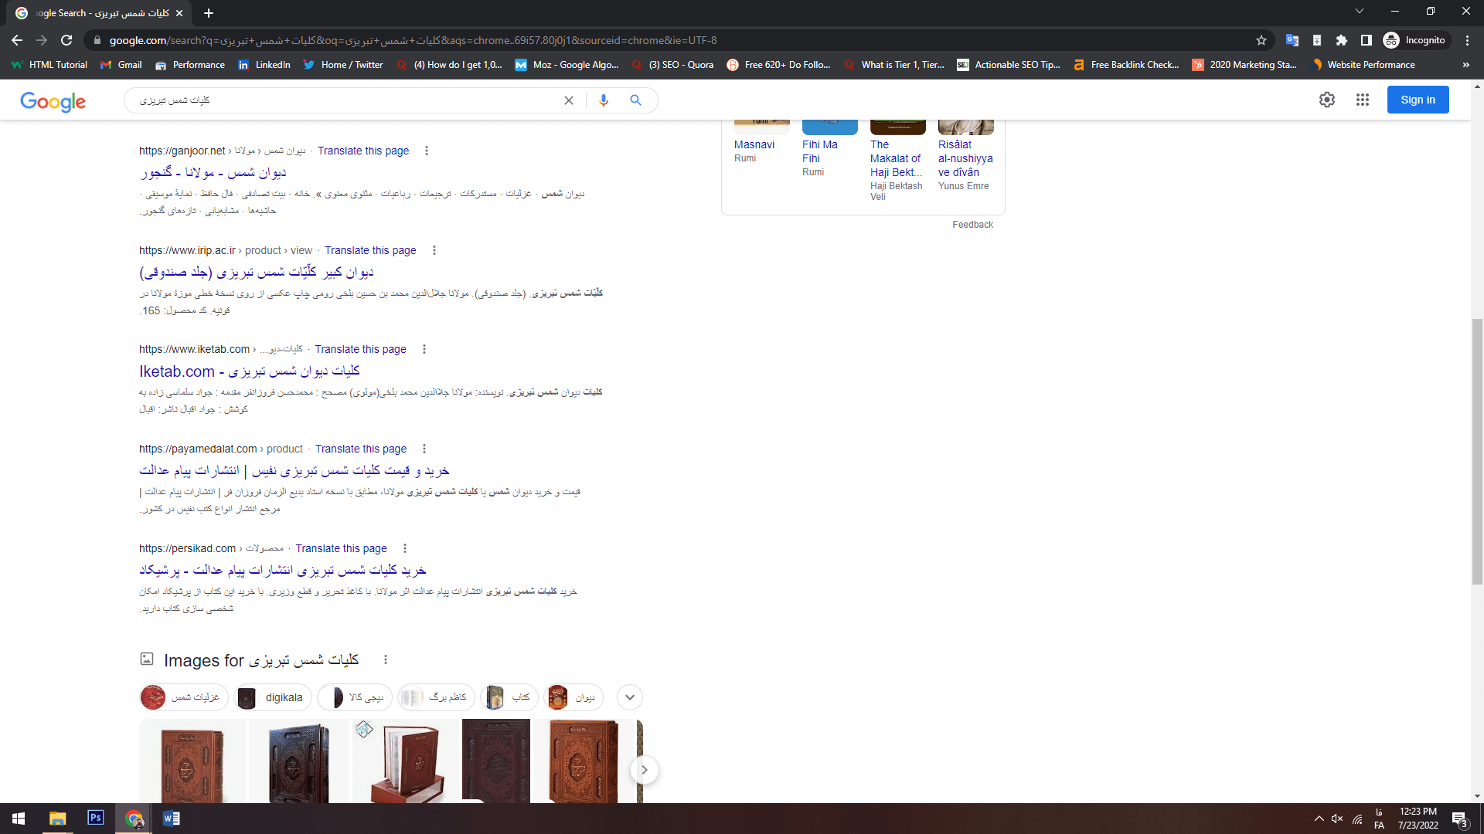Start voice search with microphone
The height and width of the screenshot is (834, 1484).
click(x=604, y=100)
